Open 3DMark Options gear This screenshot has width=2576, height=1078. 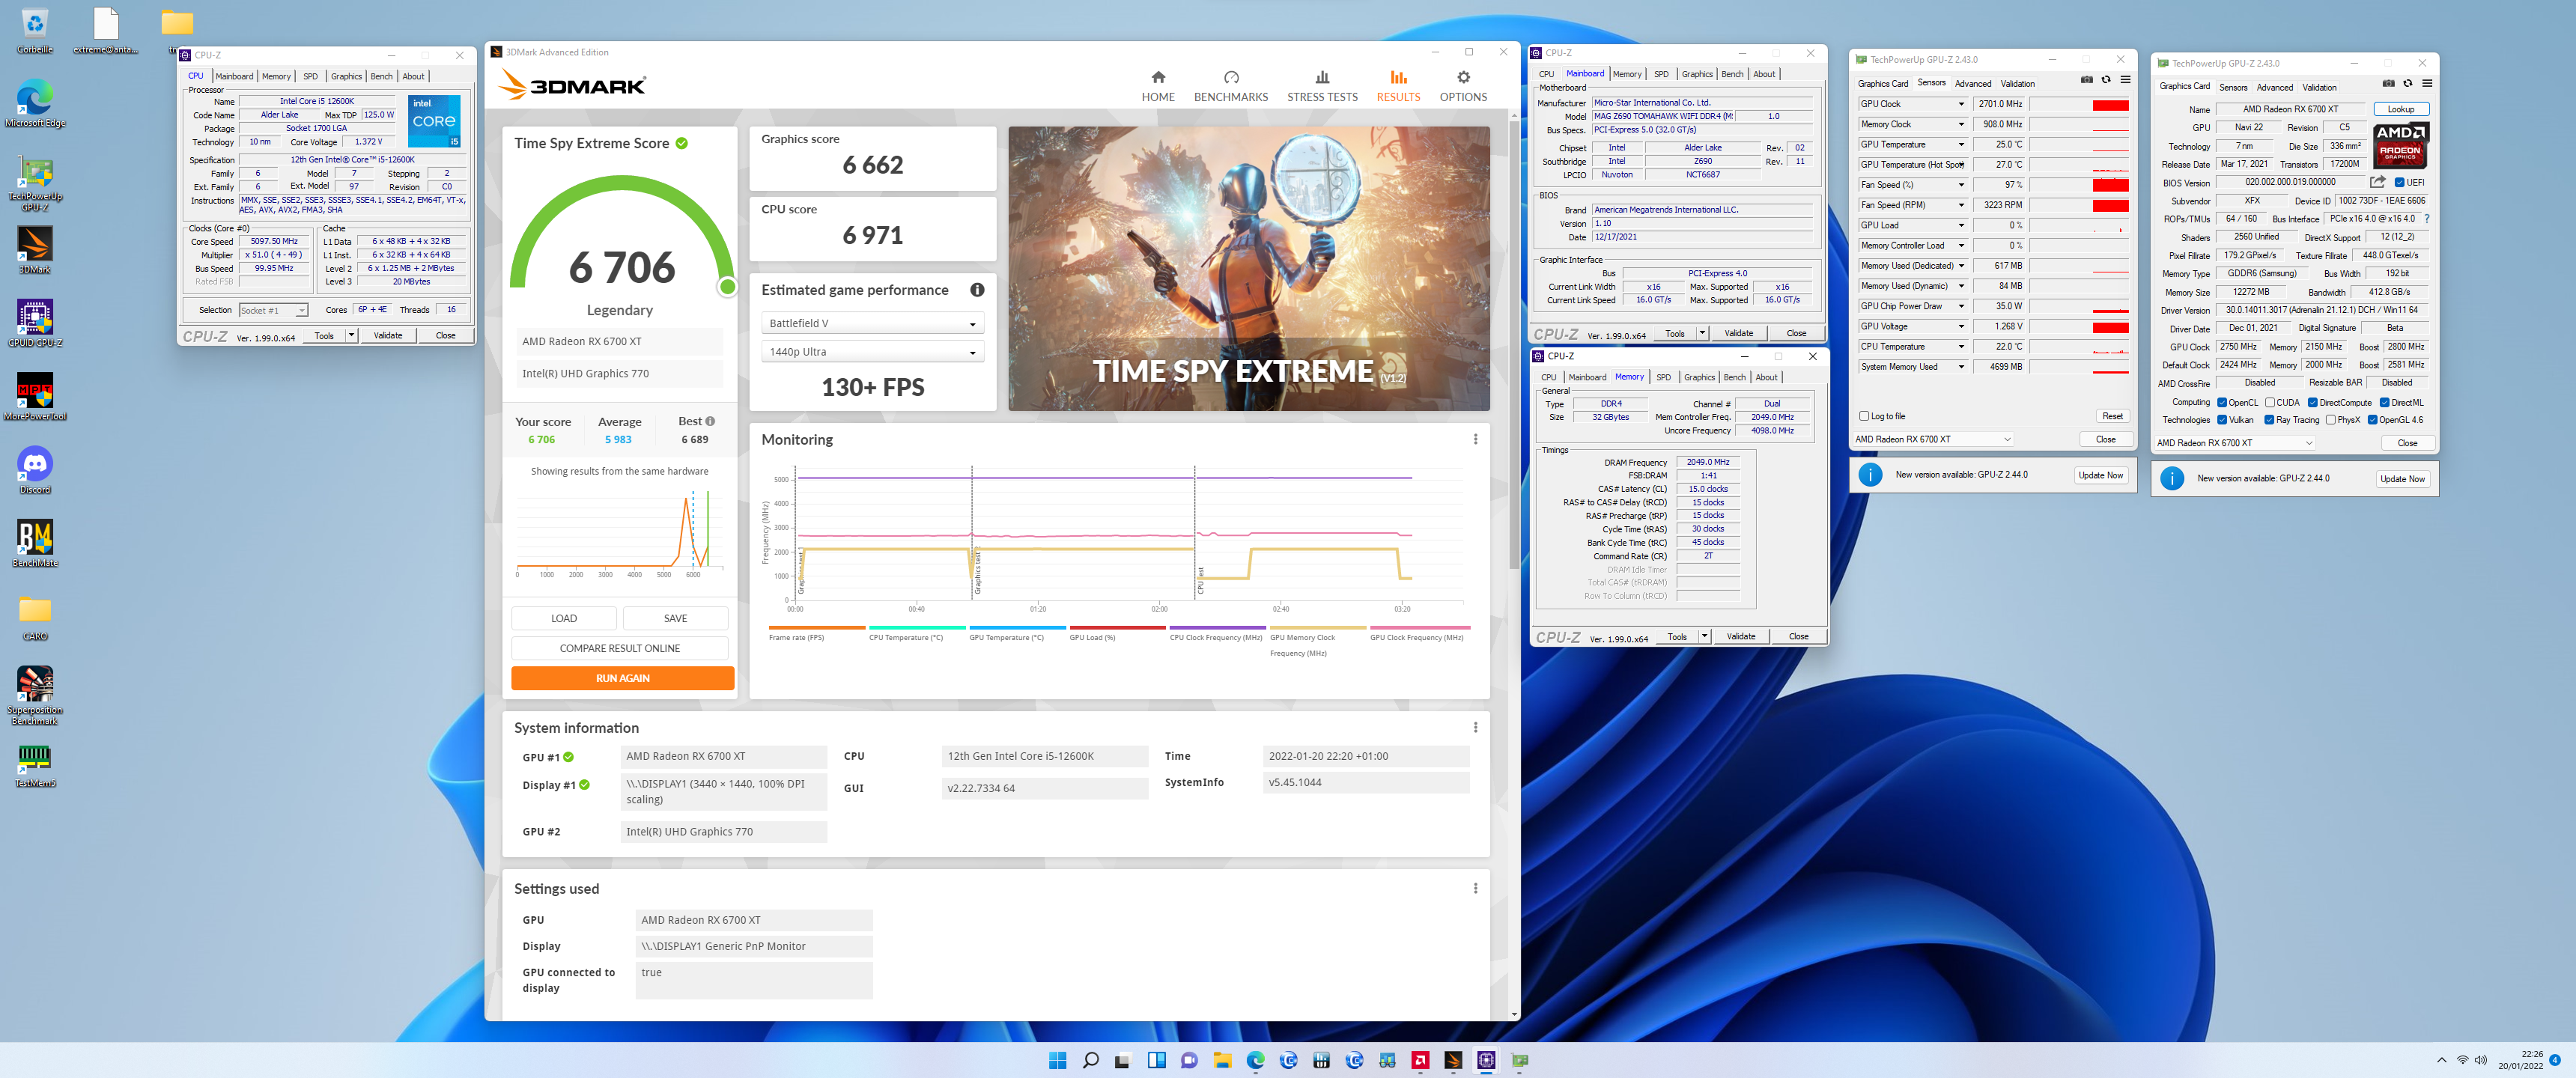[1463, 86]
